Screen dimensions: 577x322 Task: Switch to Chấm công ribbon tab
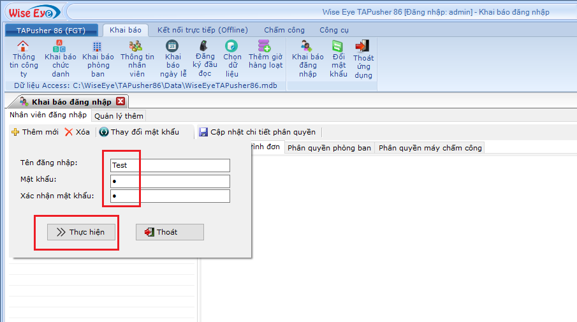pyautogui.click(x=284, y=30)
